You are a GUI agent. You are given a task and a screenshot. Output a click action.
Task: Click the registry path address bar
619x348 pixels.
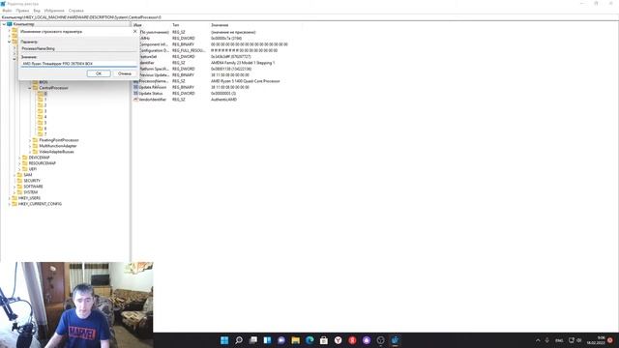(309, 17)
